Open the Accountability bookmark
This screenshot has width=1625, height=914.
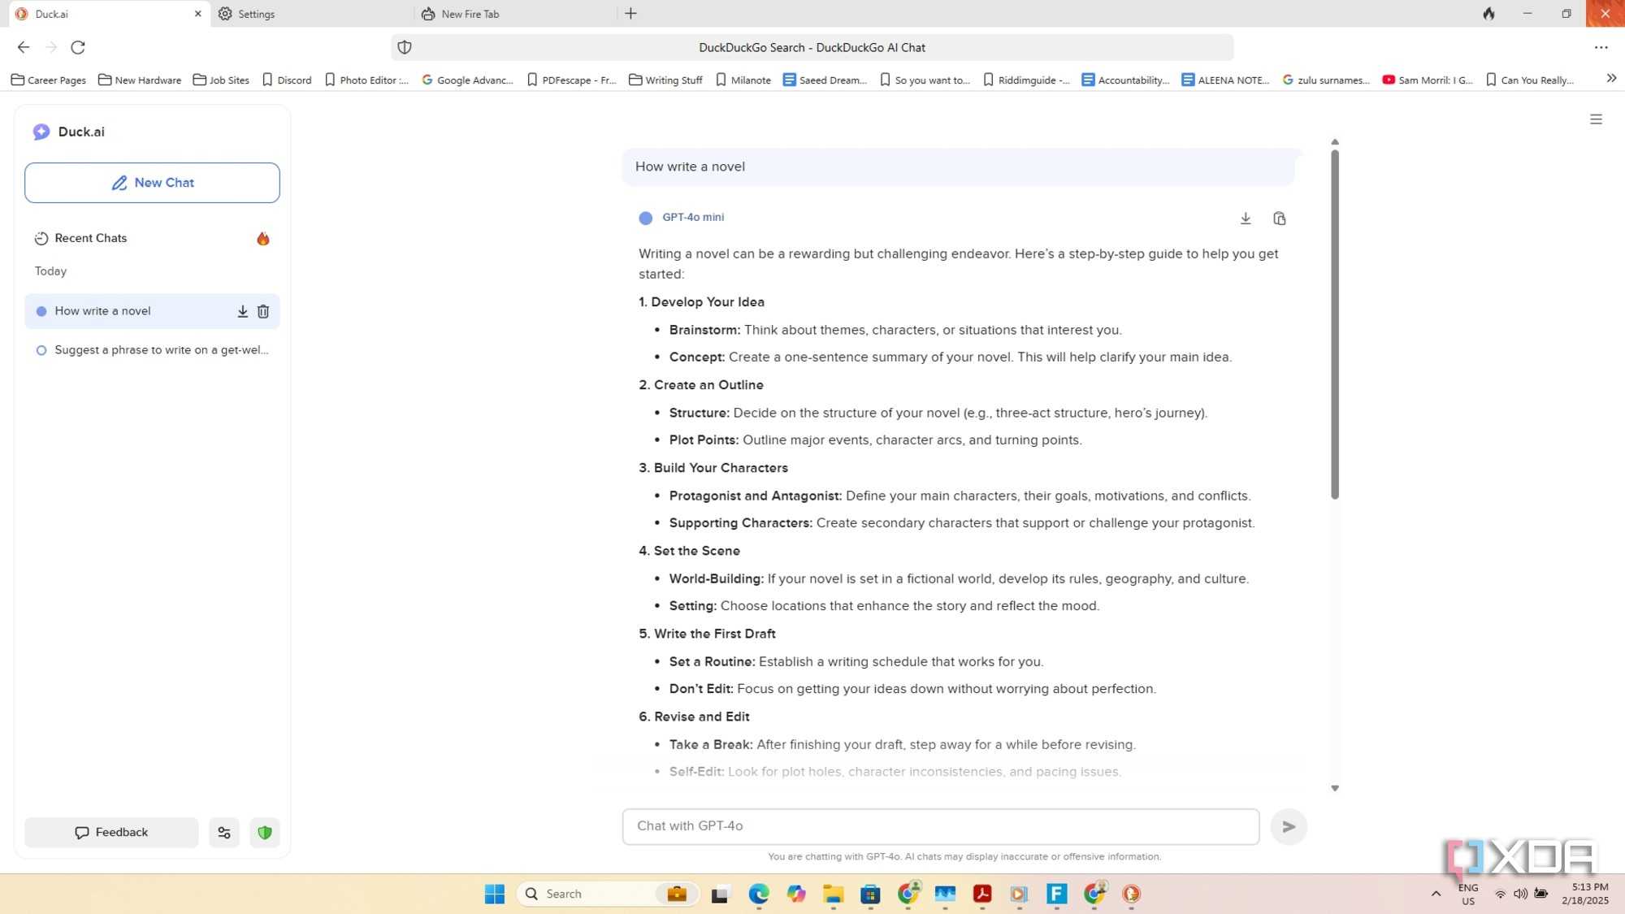(1125, 80)
